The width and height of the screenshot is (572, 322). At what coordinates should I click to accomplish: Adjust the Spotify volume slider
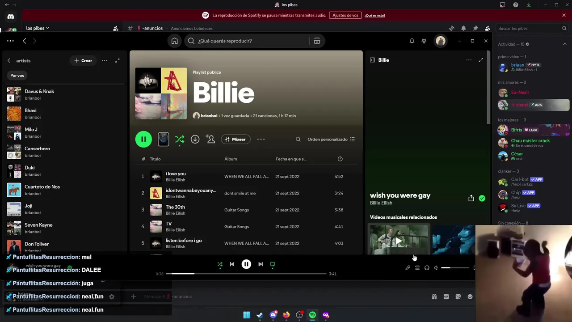(x=455, y=268)
